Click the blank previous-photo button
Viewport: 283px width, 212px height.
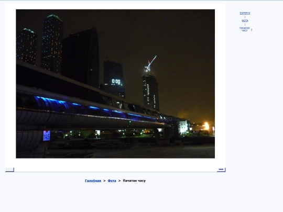9,170
